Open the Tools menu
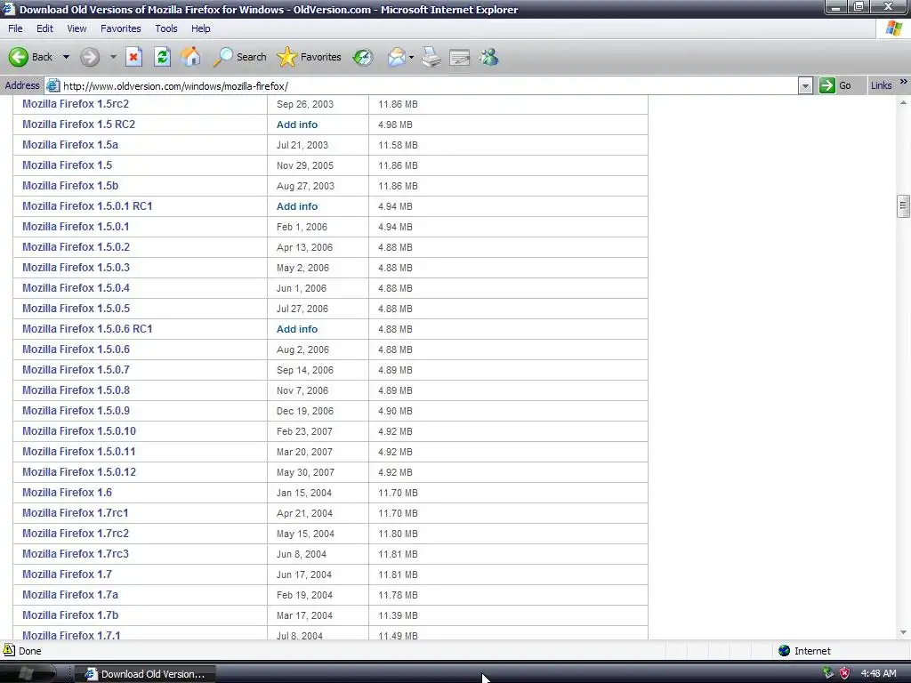Screen dimensions: 911x683 [166, 28]
